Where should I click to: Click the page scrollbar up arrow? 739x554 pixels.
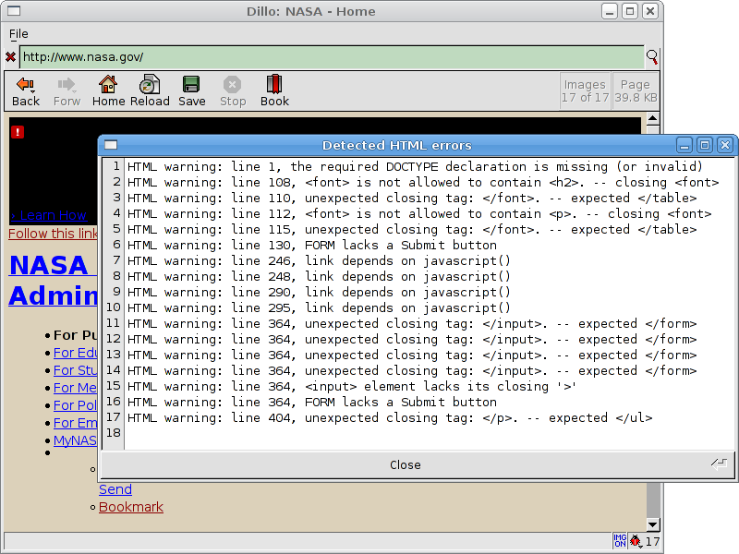pos(653,119)
